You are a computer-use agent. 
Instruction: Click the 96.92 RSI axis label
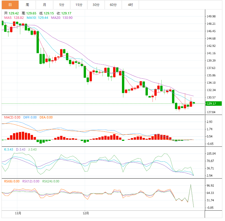click(210, 186)
